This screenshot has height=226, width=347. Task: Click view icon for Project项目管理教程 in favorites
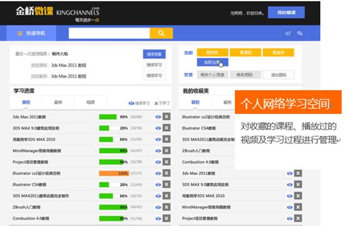click(289, 218)
